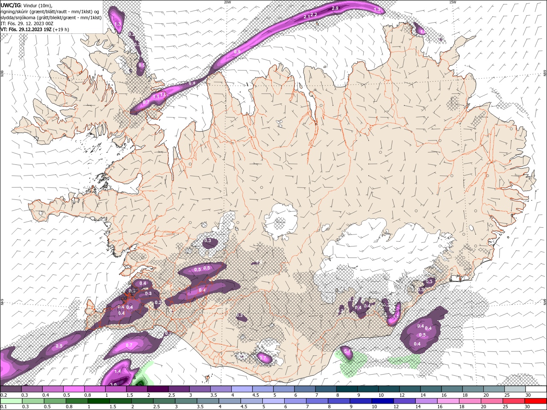Click the '0.4' label under top legend row

tap(45, 395)
